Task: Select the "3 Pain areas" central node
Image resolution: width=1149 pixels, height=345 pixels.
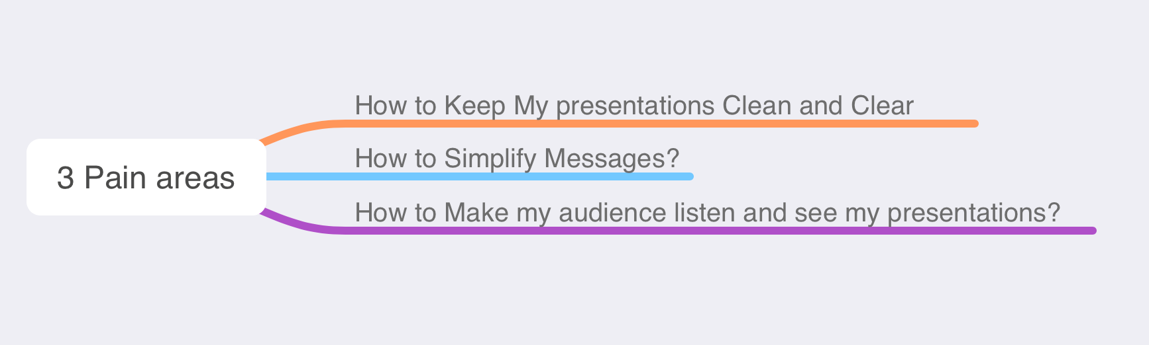Action: pos(146,177)
